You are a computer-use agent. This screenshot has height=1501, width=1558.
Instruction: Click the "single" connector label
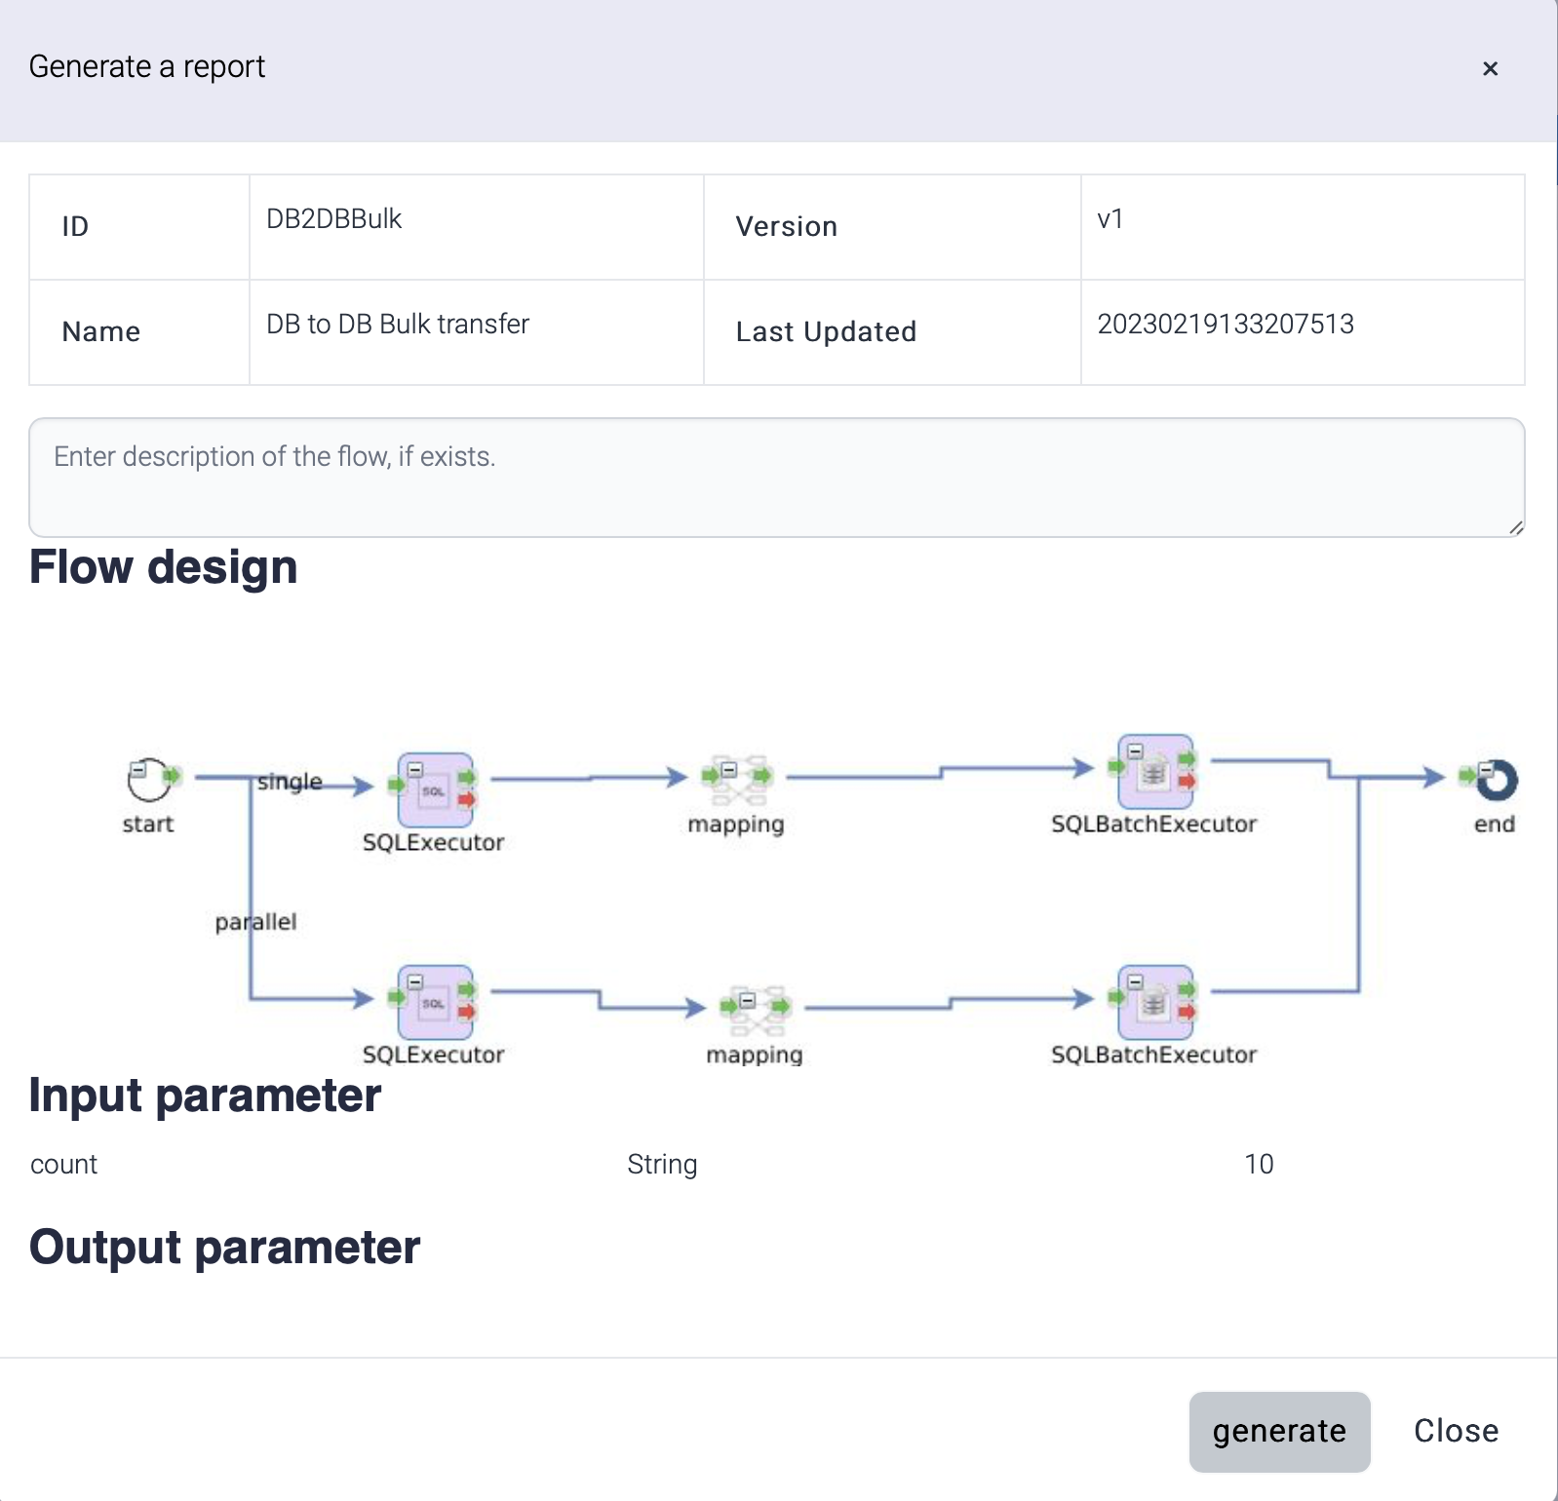(x=290, y=782)
